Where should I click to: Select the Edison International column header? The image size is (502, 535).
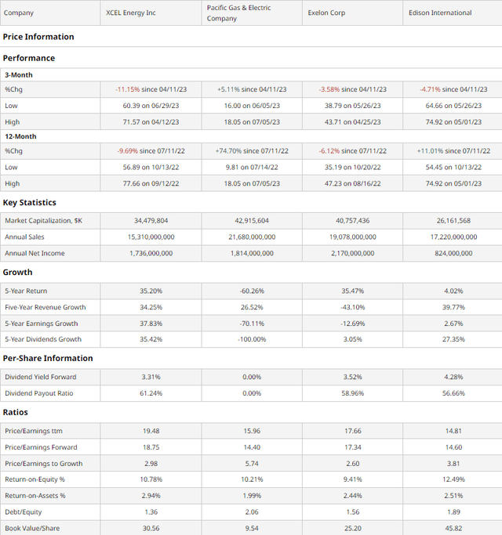[440, 13]
